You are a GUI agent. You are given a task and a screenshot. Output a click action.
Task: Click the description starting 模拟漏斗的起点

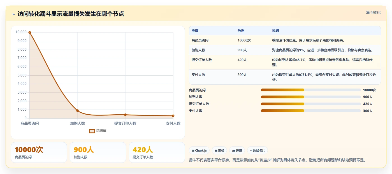(x=308, y=40)
